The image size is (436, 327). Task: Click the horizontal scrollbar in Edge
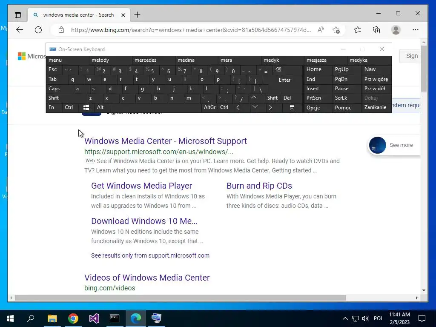click(x=180, y=298)
